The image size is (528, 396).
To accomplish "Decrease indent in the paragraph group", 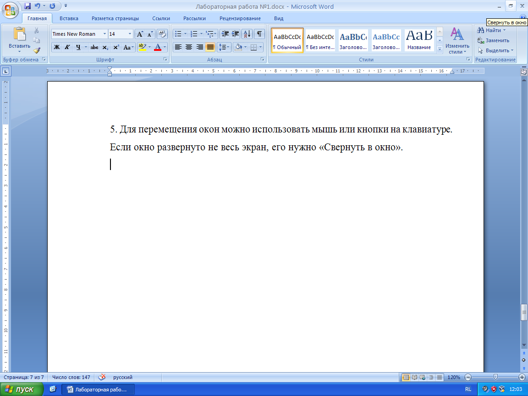I will [x=225, y=34].
